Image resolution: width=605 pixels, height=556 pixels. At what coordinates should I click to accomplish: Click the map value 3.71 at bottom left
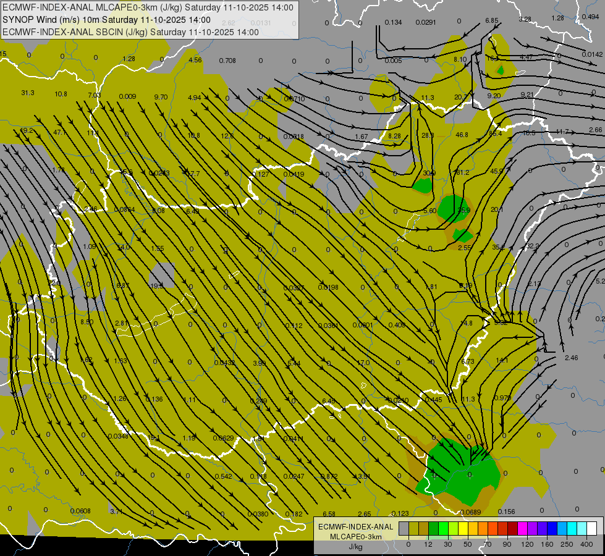pyautogui.click(x=116, y=512)
